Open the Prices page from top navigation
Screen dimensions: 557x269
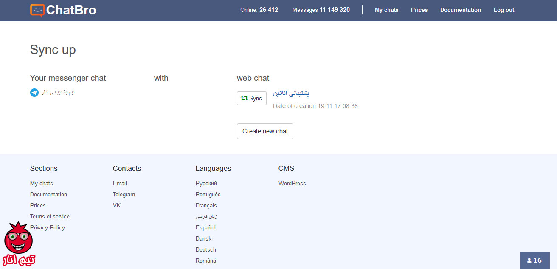coord(419,10)
